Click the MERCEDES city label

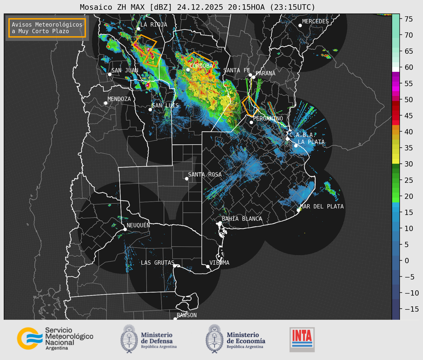click(x=315, y=22)
